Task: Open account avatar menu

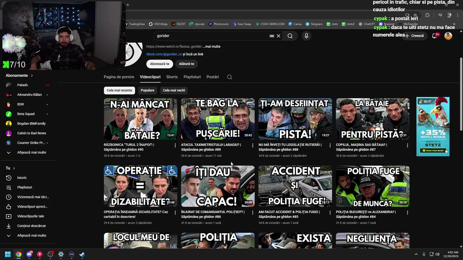Action: [x=448, y=36]
